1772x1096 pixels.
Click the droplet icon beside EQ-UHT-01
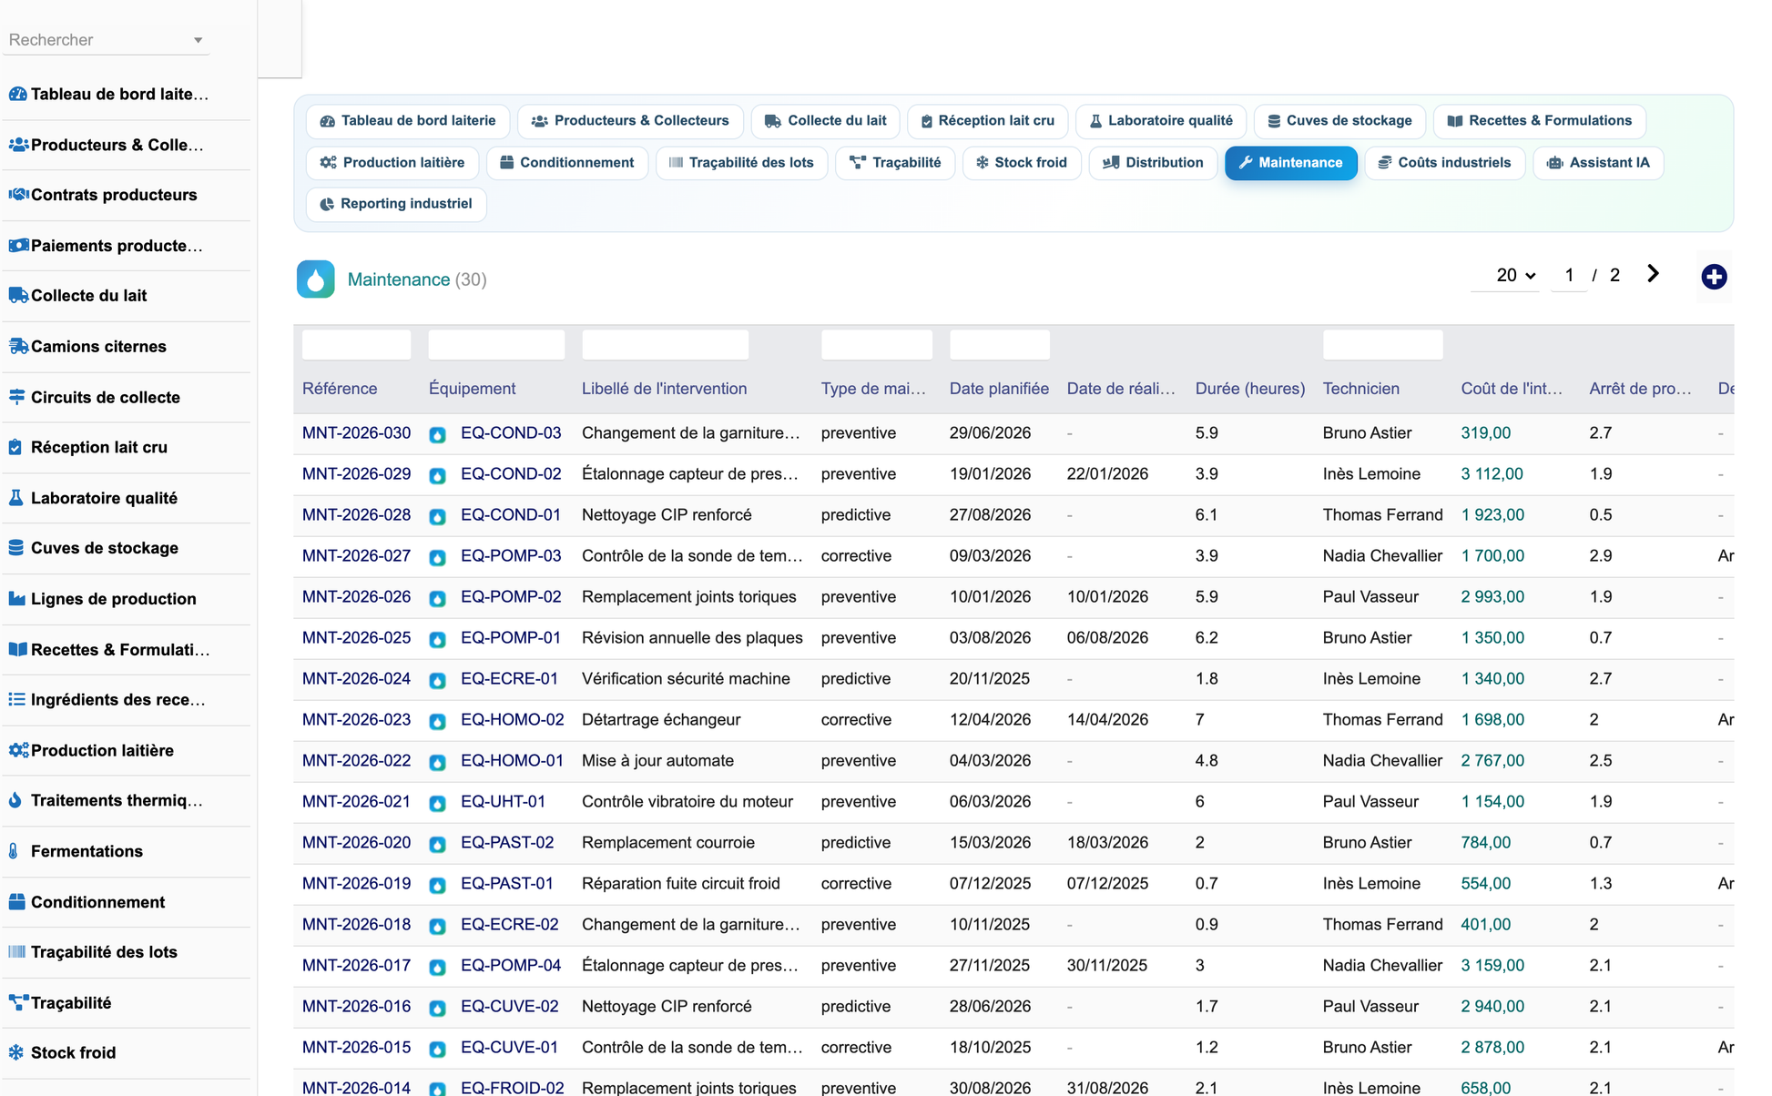click(x=438, y=803)
